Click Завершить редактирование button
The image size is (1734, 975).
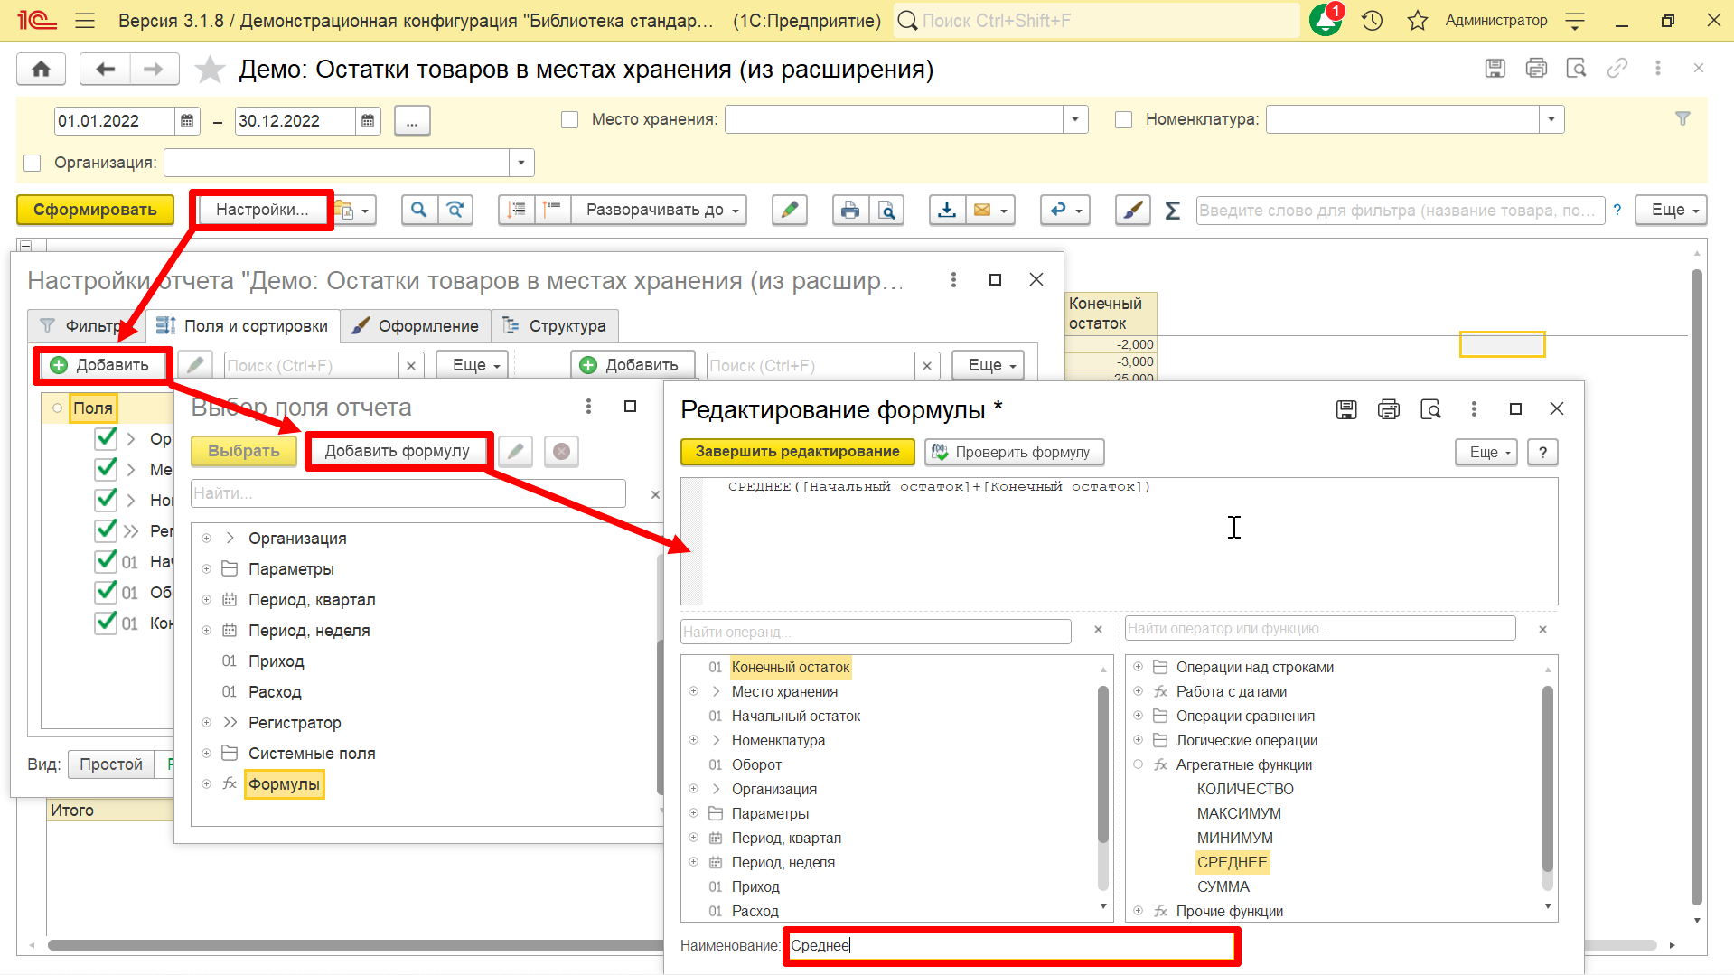point(797,451)
